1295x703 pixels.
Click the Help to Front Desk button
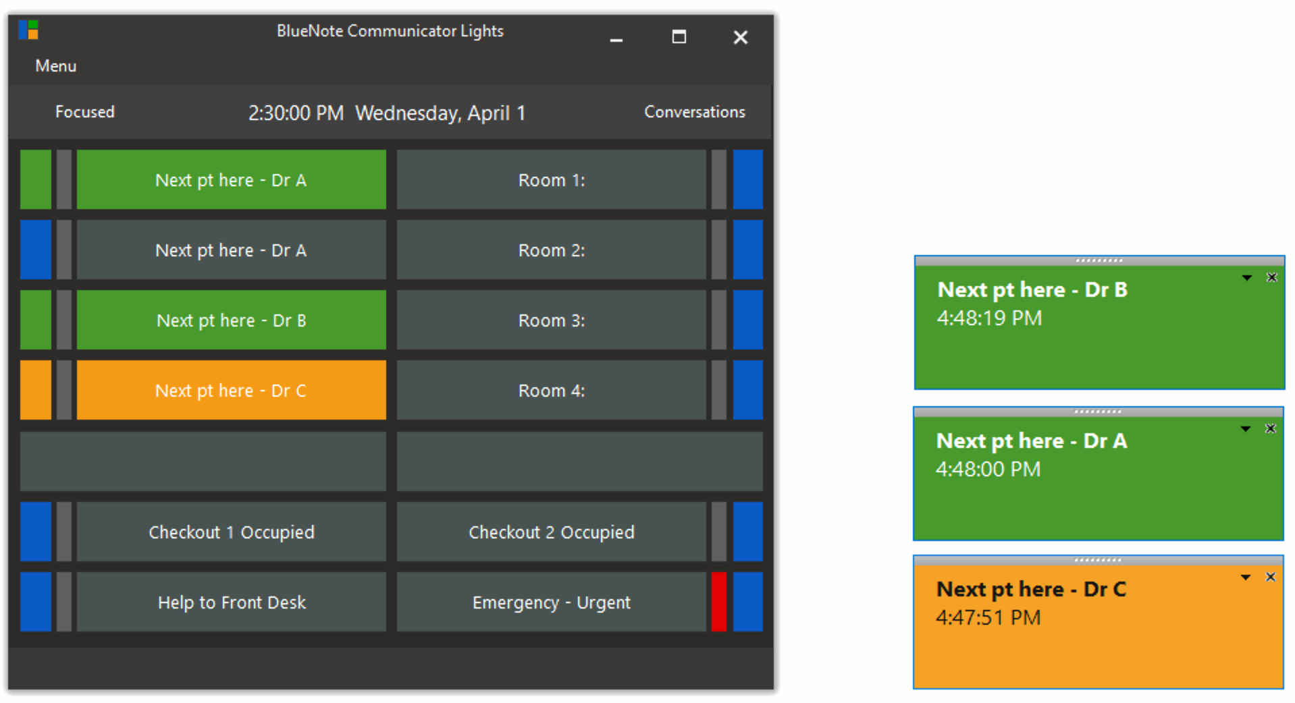231,602
